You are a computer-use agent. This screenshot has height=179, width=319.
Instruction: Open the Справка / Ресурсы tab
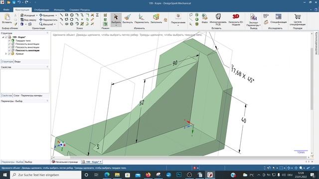pos(80,10)
